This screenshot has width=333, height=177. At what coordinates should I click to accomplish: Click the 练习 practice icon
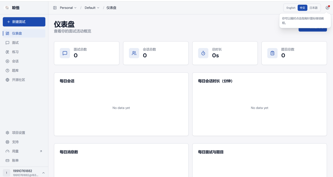point(7,52)
